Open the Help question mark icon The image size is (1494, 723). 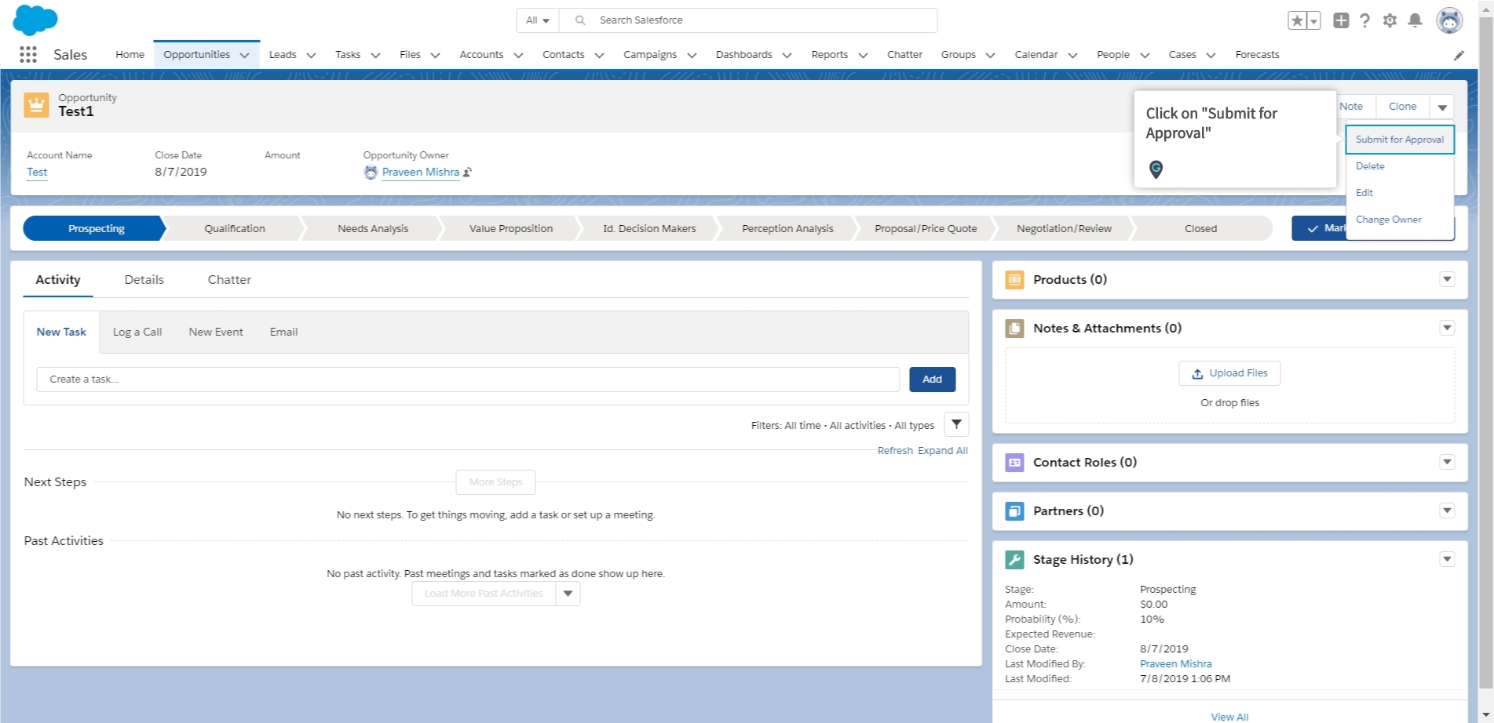click(1365, 20)
